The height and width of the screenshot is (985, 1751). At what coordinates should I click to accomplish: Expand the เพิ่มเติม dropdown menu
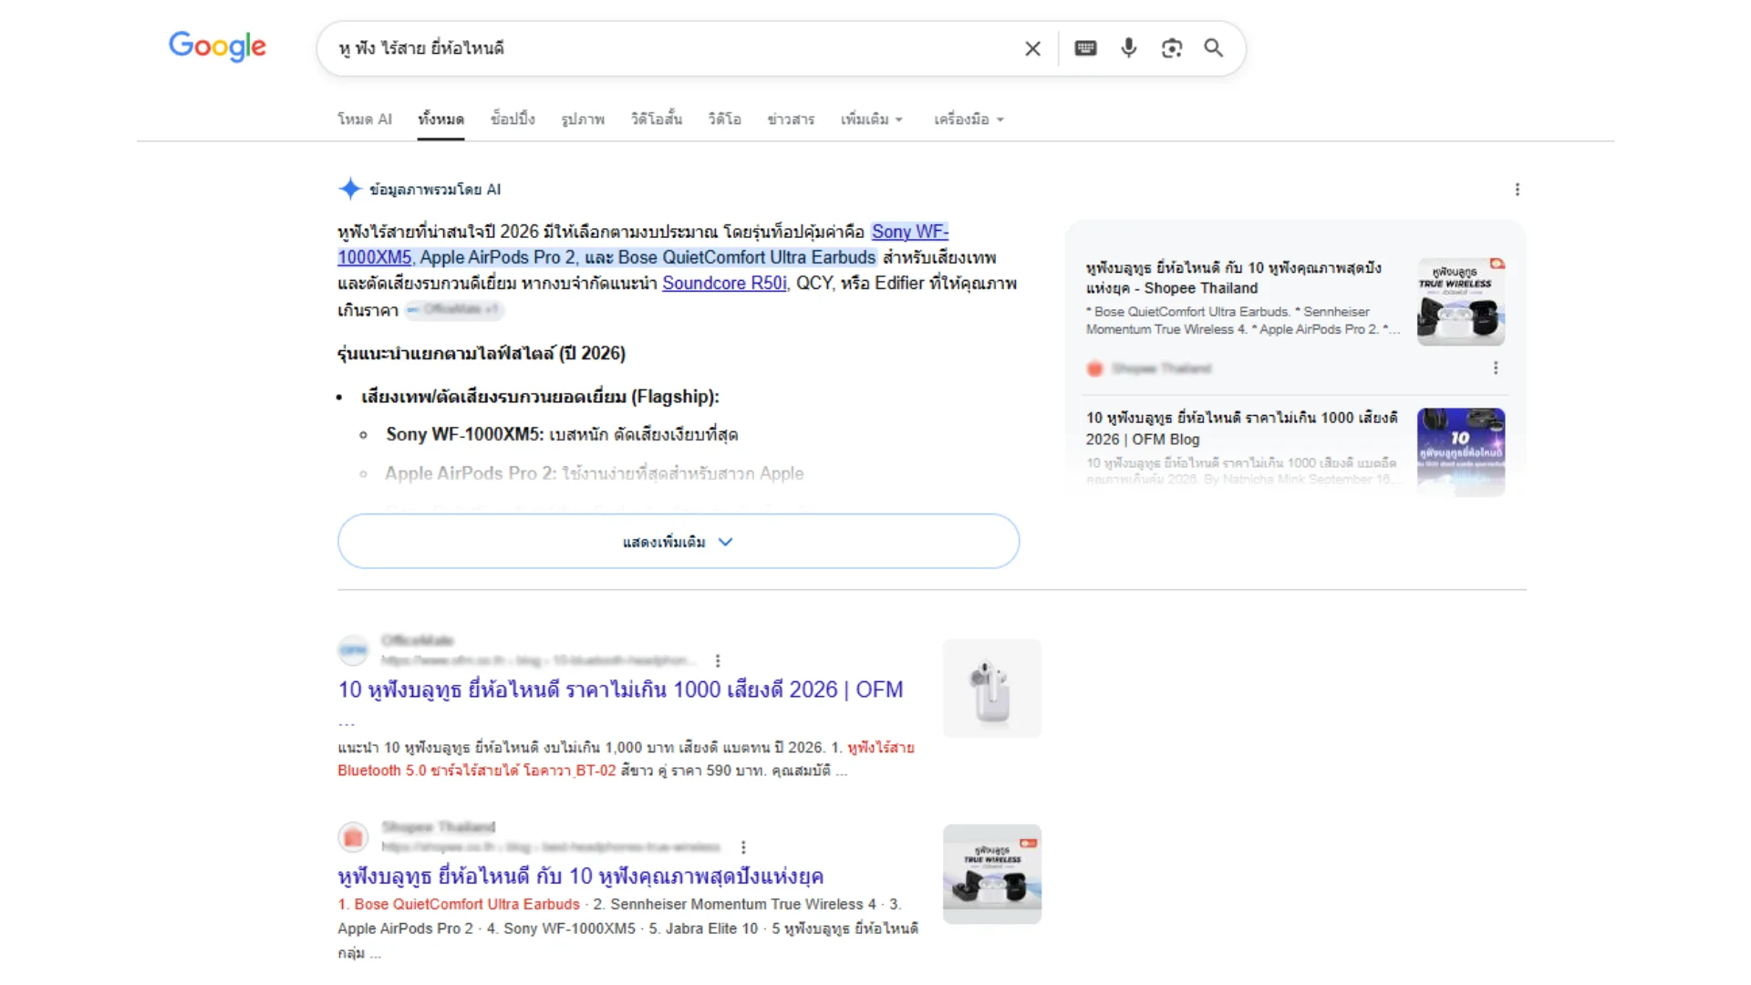point(871,119)
